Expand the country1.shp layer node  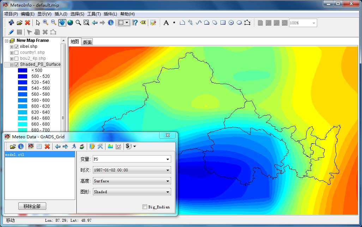[x=12, y=53]
